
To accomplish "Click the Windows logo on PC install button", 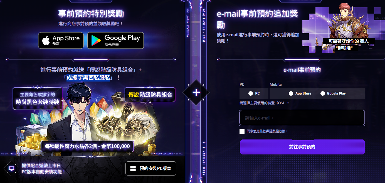I will (133, 169).
